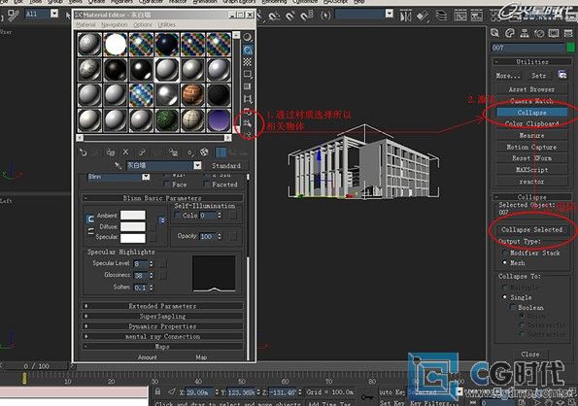The height and width of the screenshot is (406, 578).
Task: Open the Utilities command panel tab
Action: pos(568,33)
